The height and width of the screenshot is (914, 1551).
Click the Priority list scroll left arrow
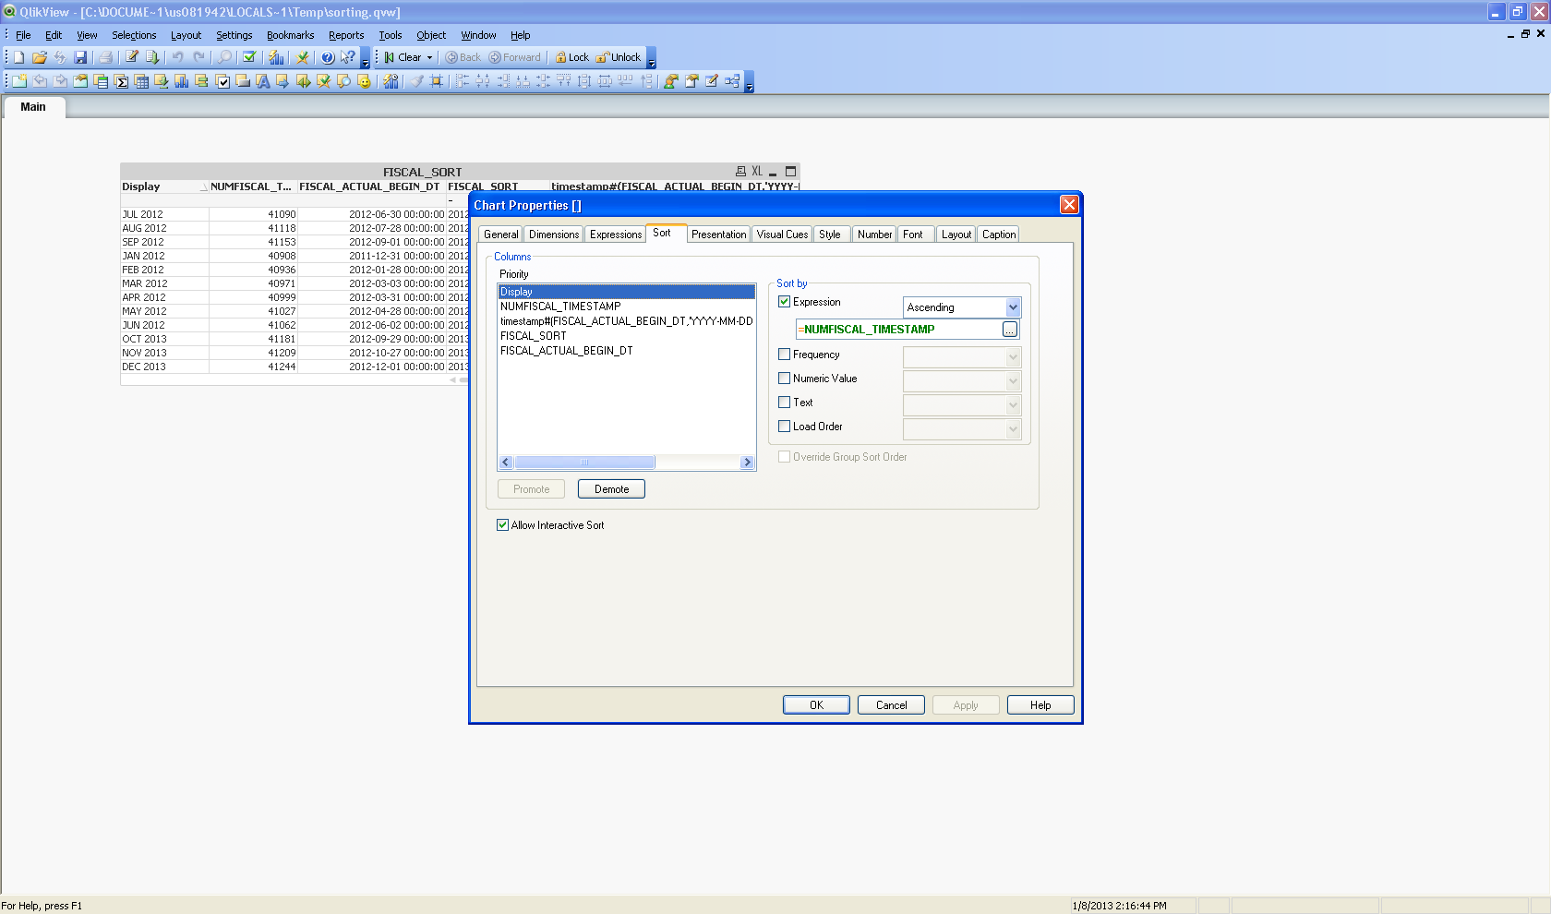click(x=506, y=463)
